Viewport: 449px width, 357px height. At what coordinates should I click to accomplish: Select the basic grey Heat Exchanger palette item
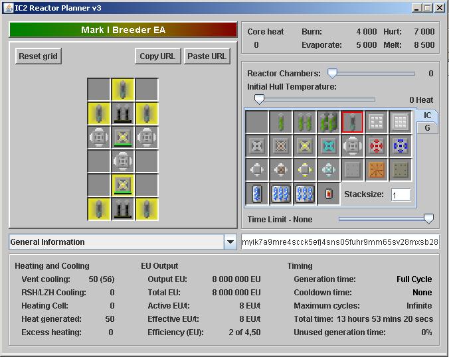257,170
